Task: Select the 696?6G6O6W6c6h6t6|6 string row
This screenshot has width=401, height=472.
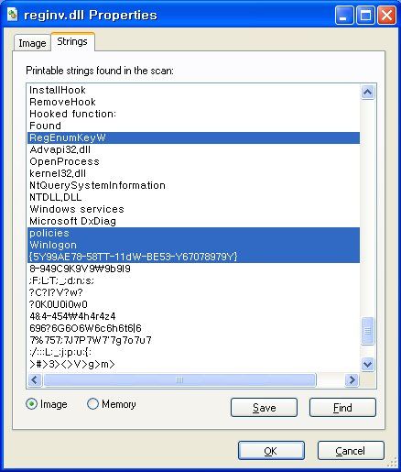Action: point(194,328)
